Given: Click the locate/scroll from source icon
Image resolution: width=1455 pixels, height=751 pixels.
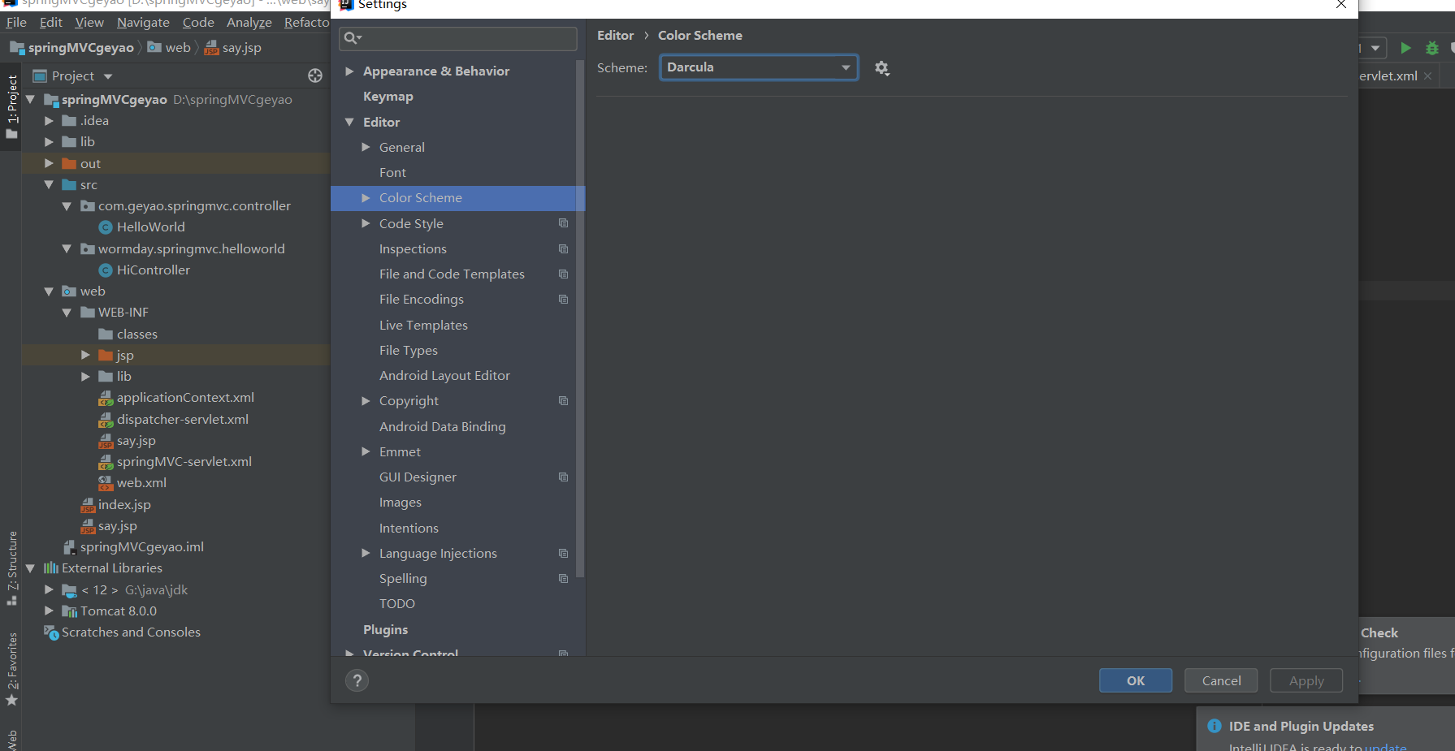Looking at the screenshot, I should (x=315, y=76).
